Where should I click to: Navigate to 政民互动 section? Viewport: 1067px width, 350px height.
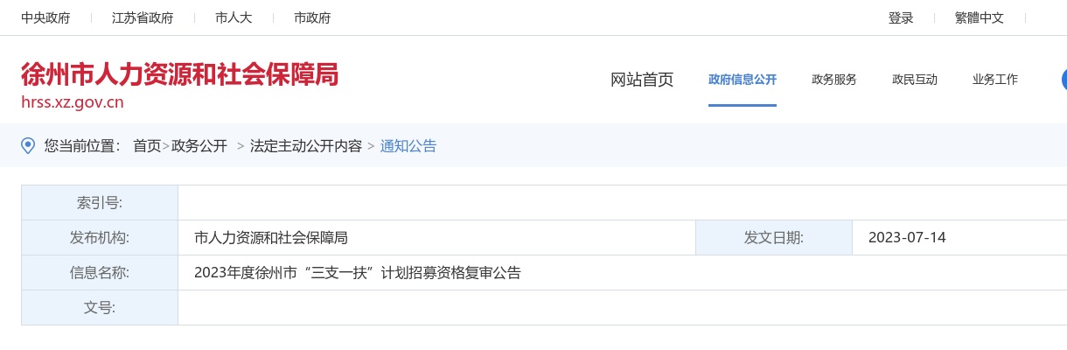pyautogui.click(x=915, y=80)
